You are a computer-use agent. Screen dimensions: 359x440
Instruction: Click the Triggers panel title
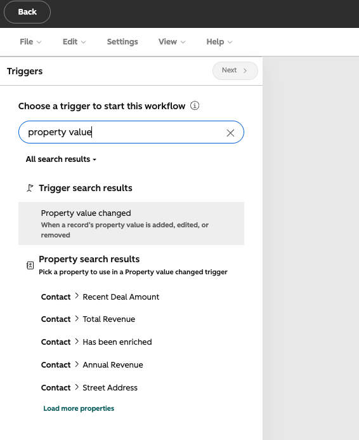pyautogui.click(x=25, y=71)
